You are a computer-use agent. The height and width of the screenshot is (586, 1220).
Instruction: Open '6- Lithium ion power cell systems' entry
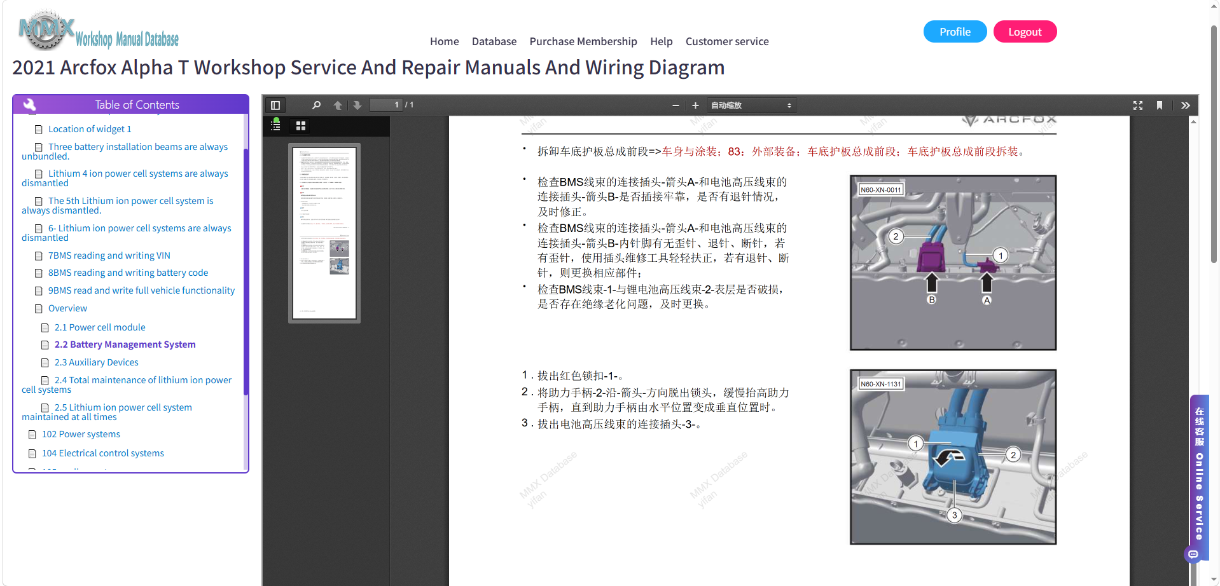click(x=127, y=233)
